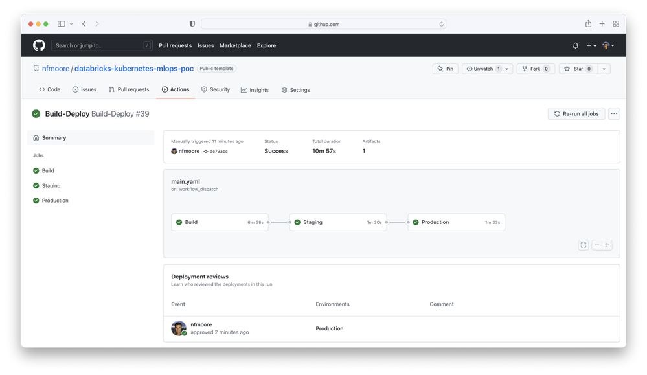This screenshot has height=375, width=647.
Task: Click the total duration 10m 57s
Action: coord(324,151)
